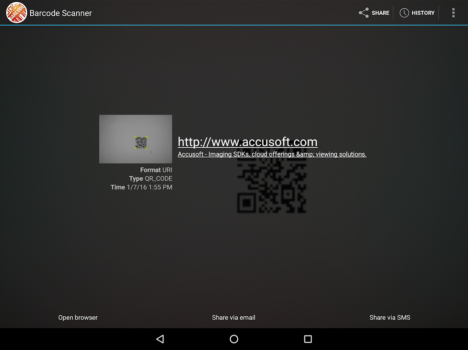Tap the Android back navigation button
This screenshot has height=350, width=468.
(x=160, y=339)
